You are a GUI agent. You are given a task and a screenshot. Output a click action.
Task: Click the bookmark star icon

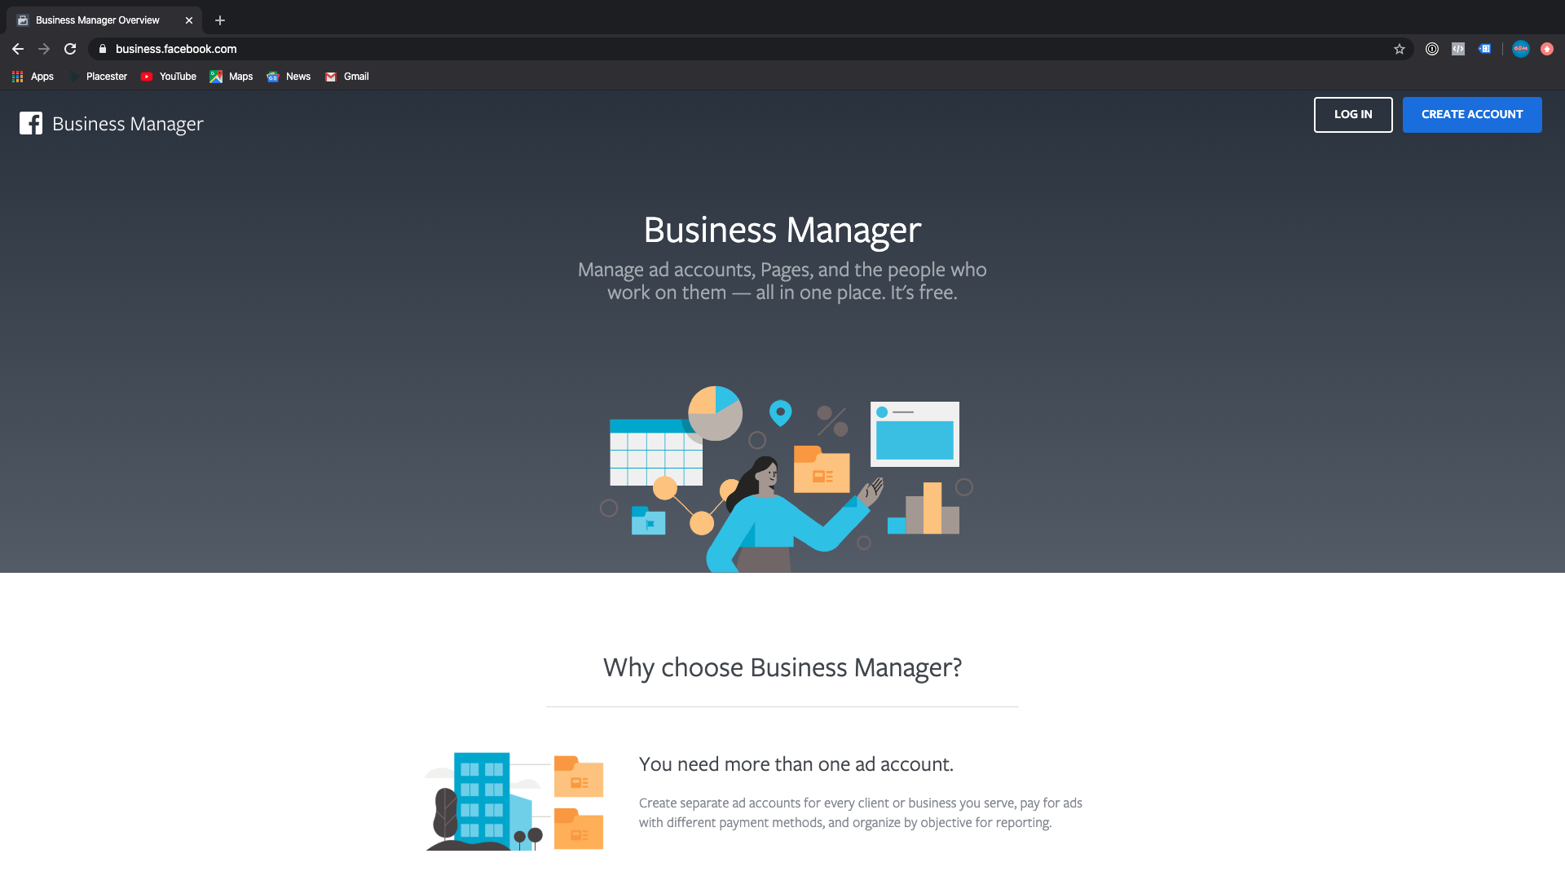1400,48
